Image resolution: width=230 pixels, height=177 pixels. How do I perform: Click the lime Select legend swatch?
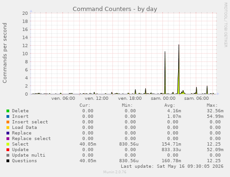coord(8,144)
